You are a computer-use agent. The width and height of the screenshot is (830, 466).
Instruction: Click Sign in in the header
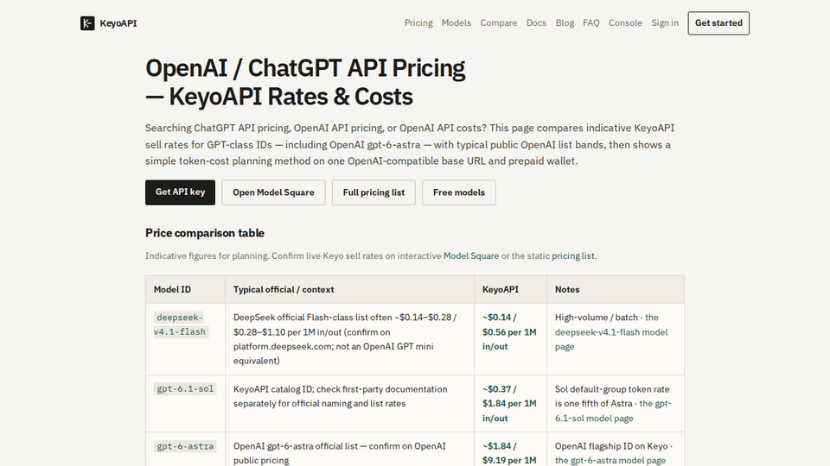point(664,22)
